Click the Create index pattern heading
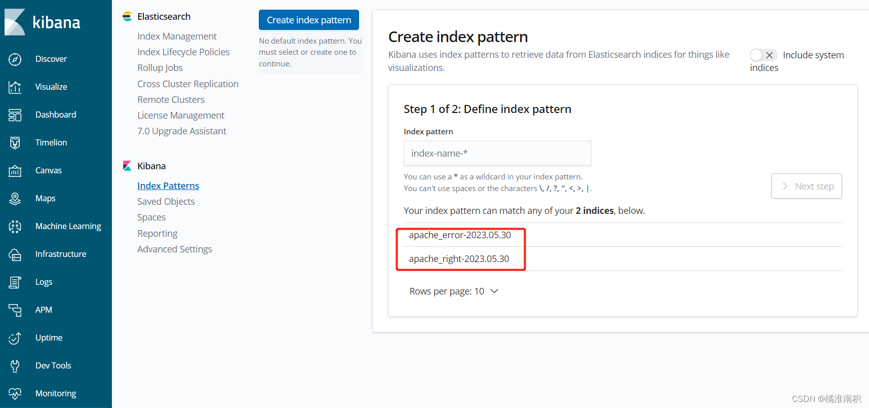The image size is (869, 408). [x=458, y=37]
